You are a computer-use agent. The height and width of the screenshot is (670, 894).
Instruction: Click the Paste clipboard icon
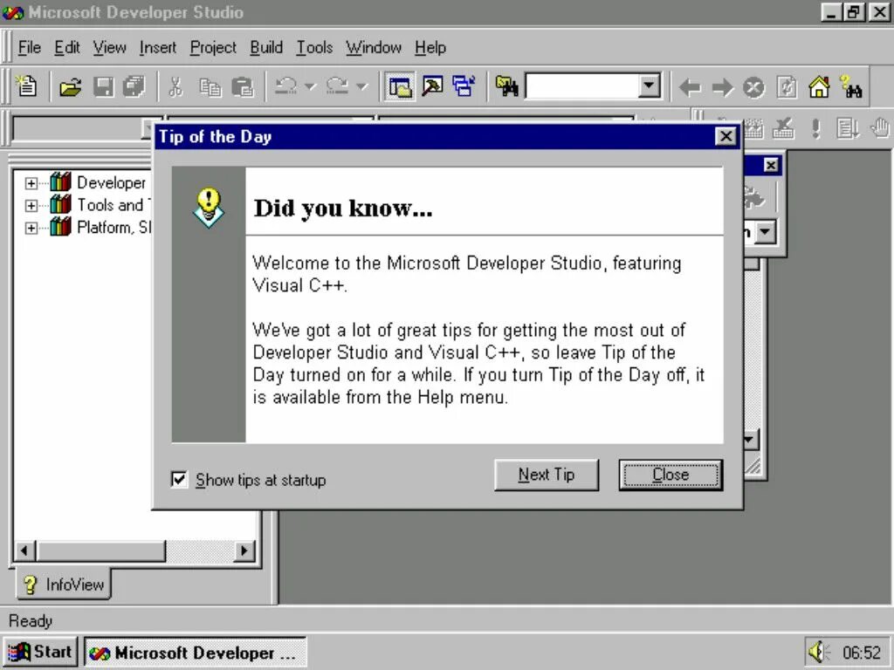[x=243, y=87]
